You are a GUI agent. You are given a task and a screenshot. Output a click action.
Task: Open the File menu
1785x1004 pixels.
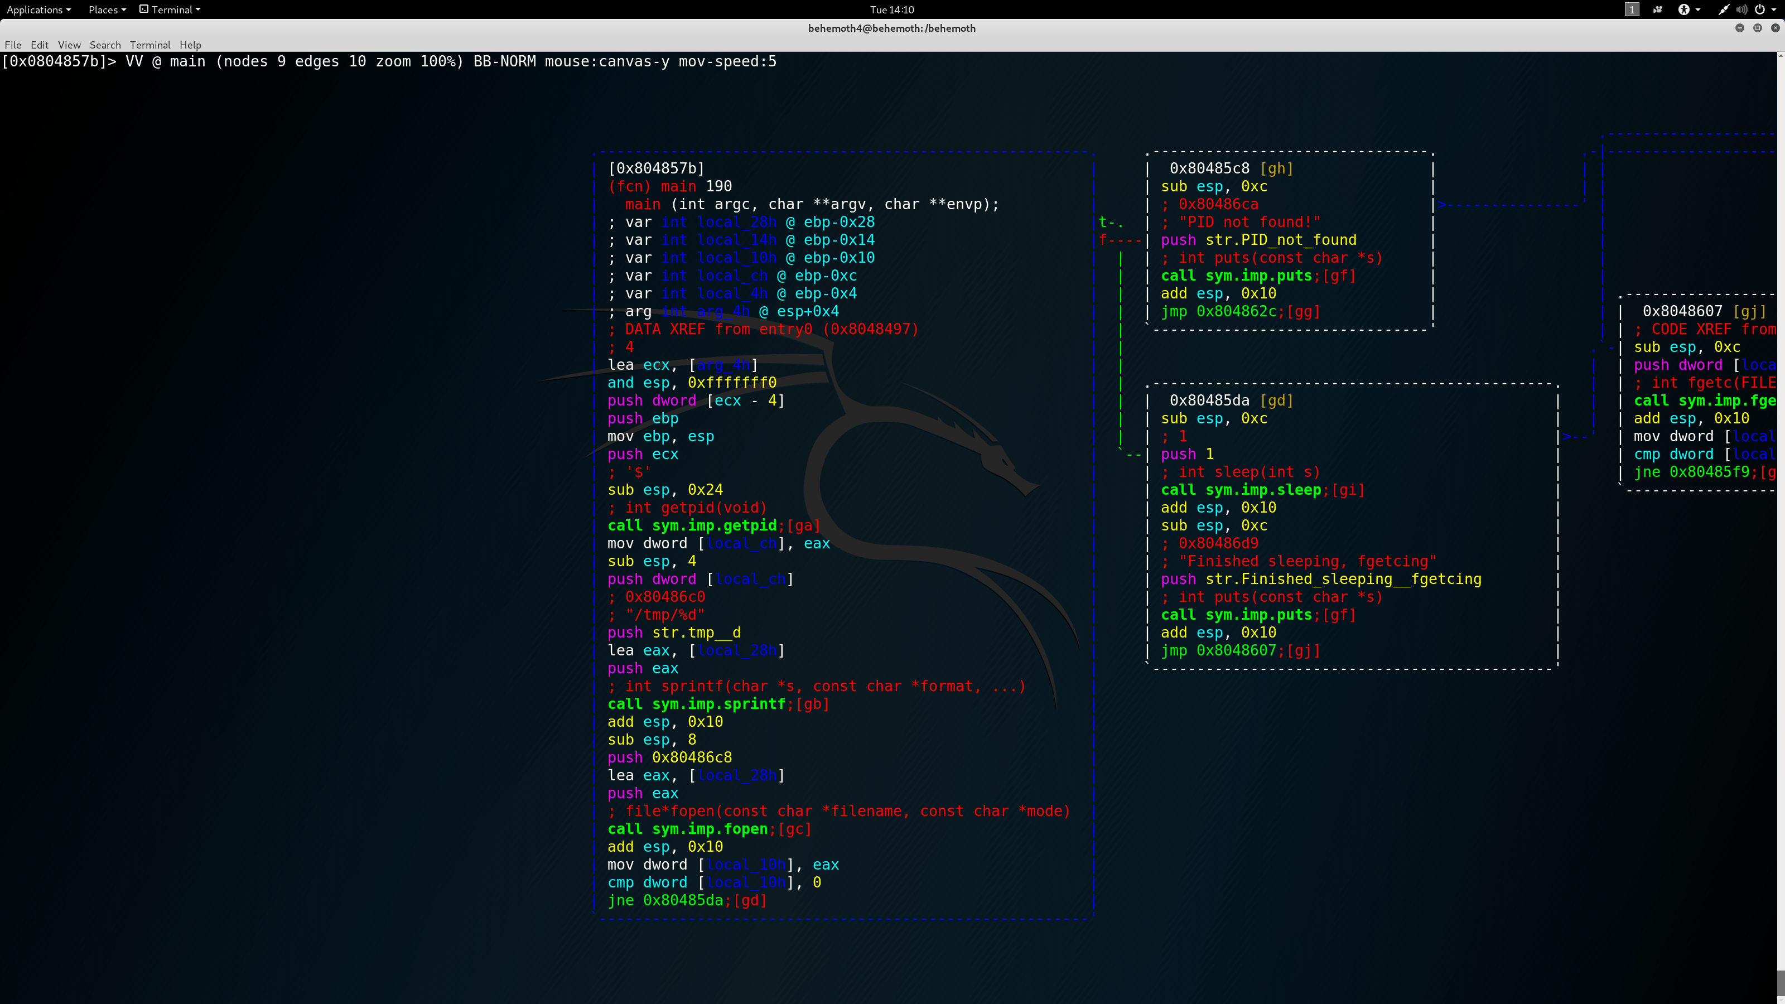[13, 45]
